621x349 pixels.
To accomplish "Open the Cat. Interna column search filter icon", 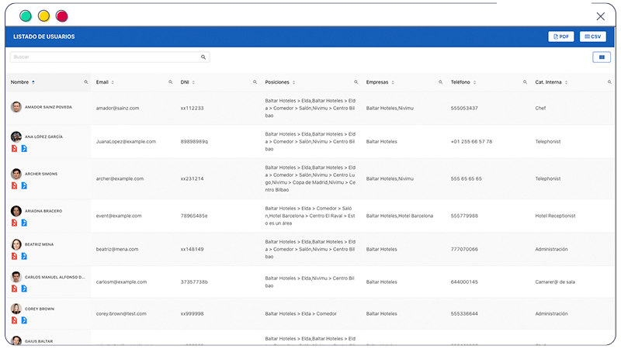I will tap(609, 82).
